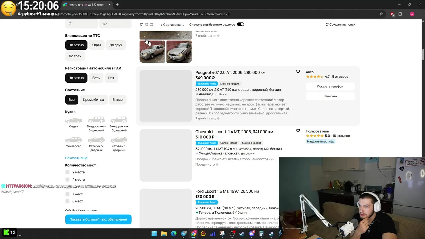Image resolution: width=425 pixels, height=239 pixels.
Task: Switch to the grid view layout icon
Action: click(146, 25)
